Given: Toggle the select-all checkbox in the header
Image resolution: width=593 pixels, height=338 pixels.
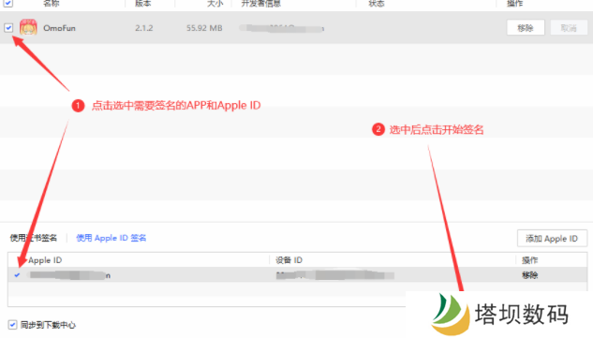Looking at the screenshot, I should tap(8, 4).
